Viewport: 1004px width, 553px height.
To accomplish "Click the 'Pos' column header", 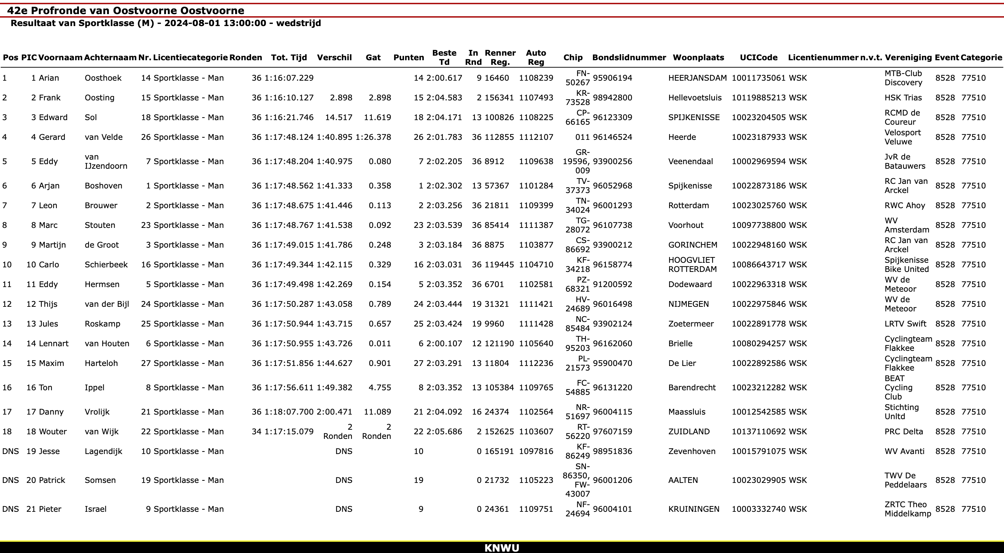I will coord(10,58).
